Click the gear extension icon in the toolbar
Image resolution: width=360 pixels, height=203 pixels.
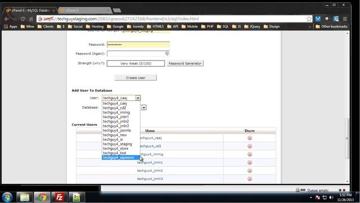pos(327,19)
